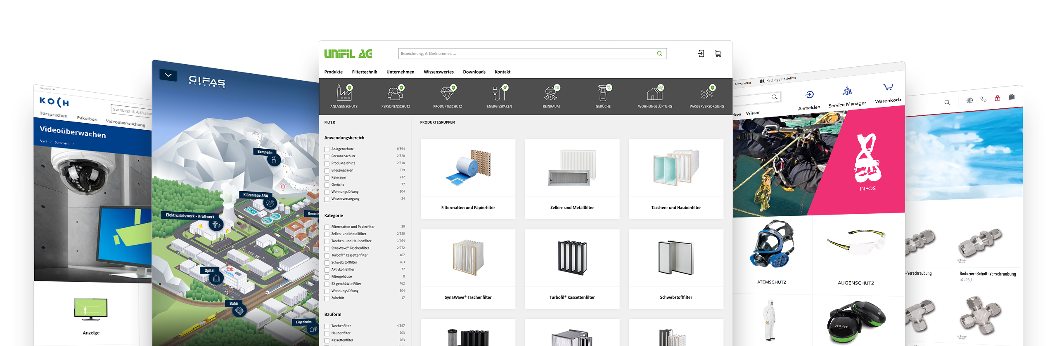Expand the Gifas dropdown chevron button
The width and height of the screenshot is (1057, 346).
168,75
